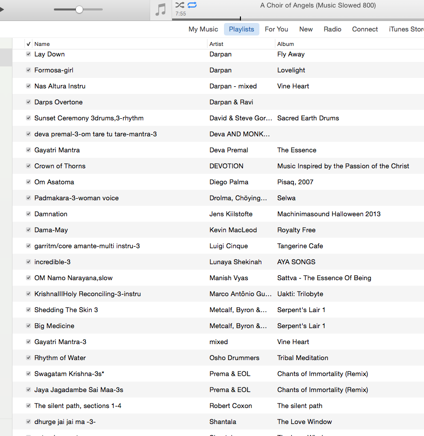Click the Lunaya Shekinah artist cell
The height and width of the screenshot is (436, 424).
[235, 262]
